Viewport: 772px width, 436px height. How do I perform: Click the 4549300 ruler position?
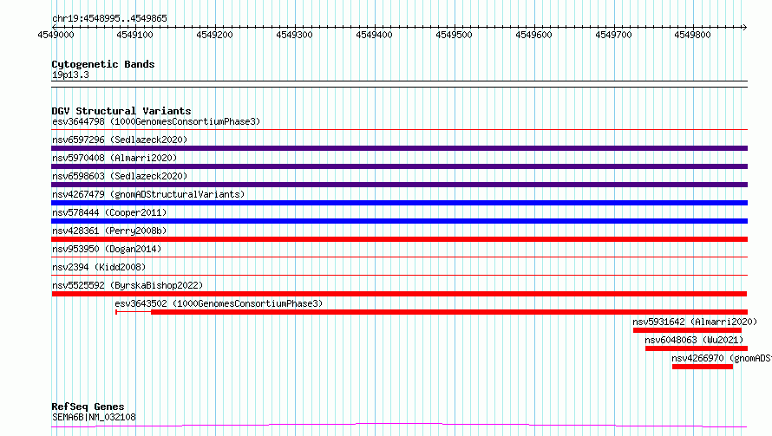coord(294,35)
